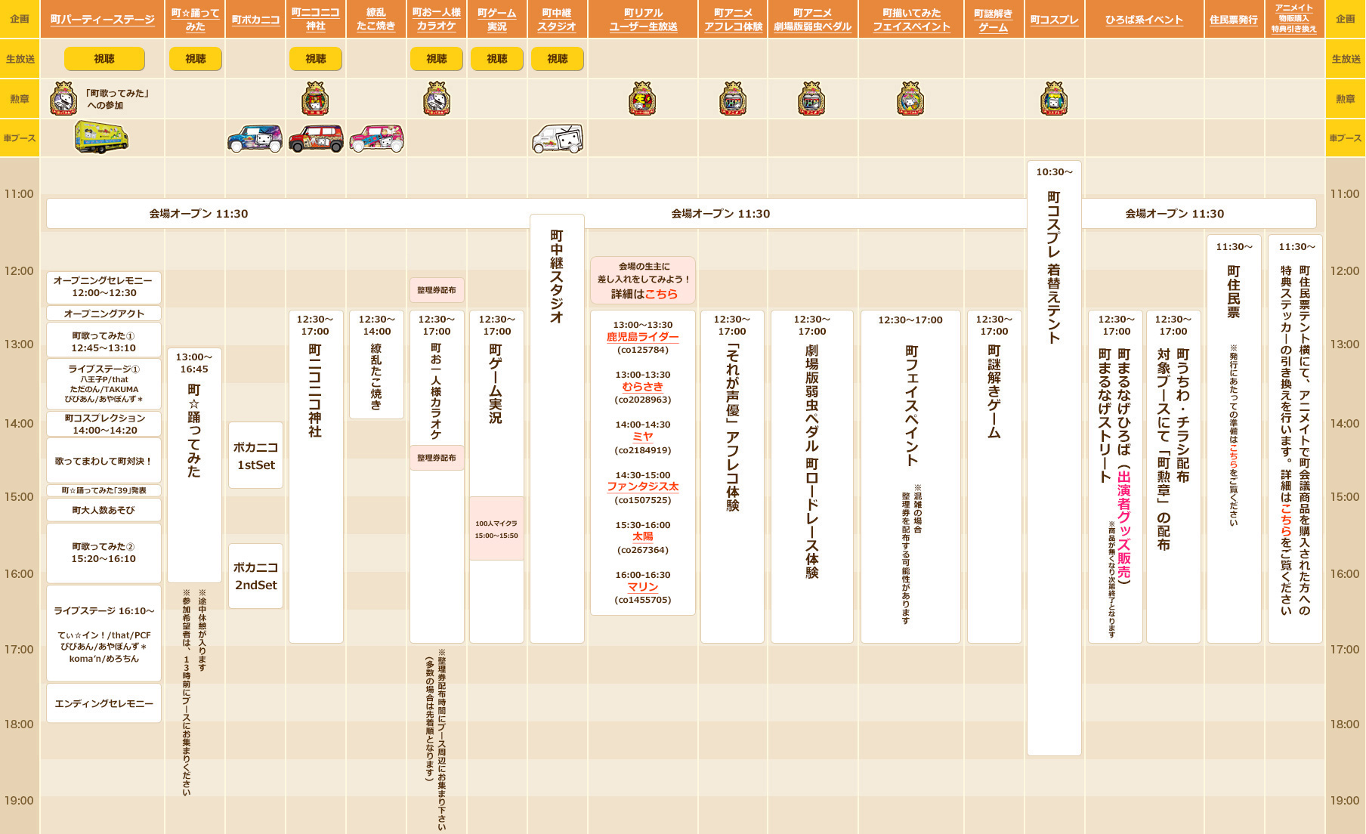
Task: Click マリン broadcaster link
Action: [643, 587]
